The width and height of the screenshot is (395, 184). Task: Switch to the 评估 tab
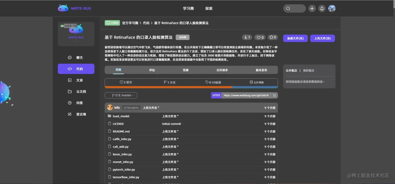point(152,70)
